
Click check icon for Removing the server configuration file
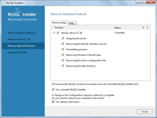(63, 60)
